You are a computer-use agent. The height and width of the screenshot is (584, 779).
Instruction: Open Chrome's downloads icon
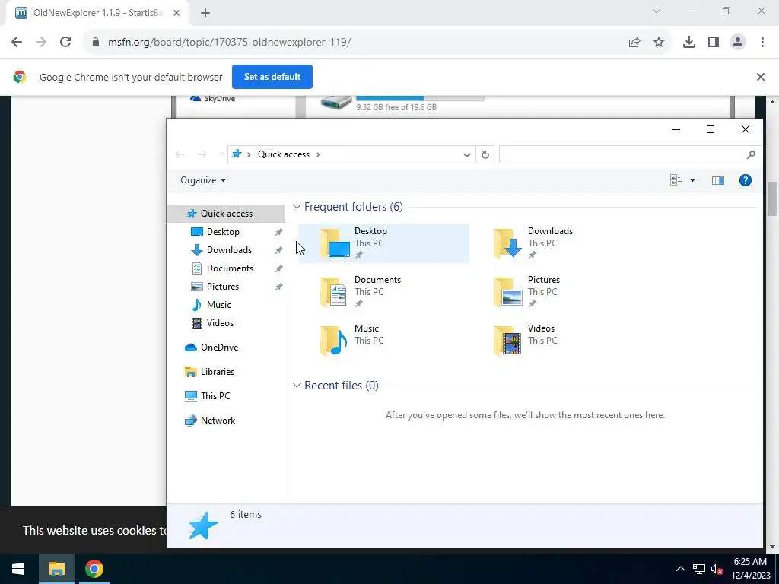[689, 43]
